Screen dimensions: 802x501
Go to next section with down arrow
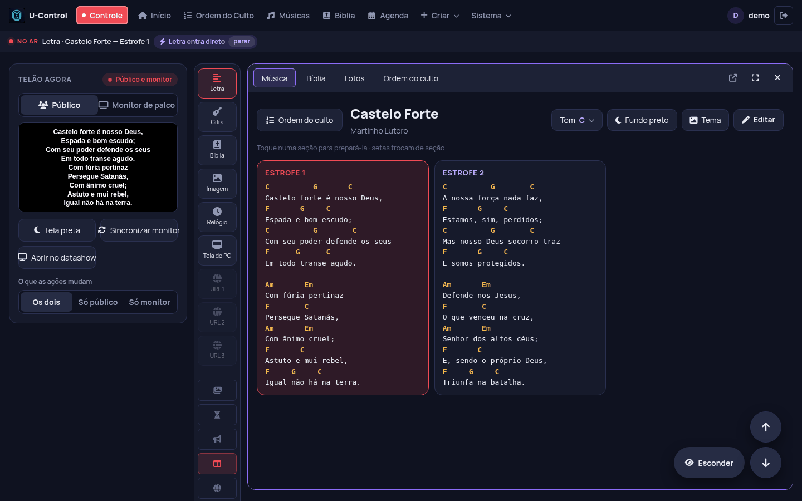pos(766,463)
